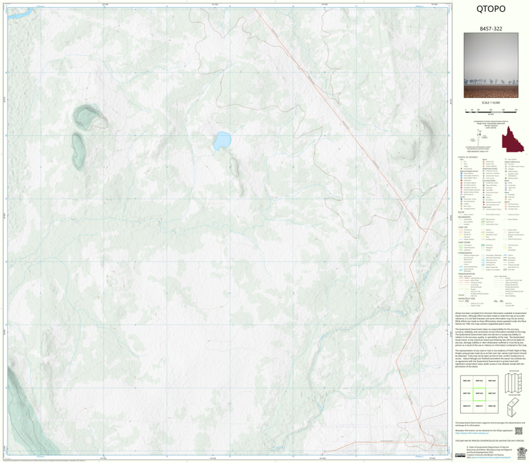Screen dimensions: 530x463
Task: Click the SCALE 1:10,000 label
Action: click(491, 103)
